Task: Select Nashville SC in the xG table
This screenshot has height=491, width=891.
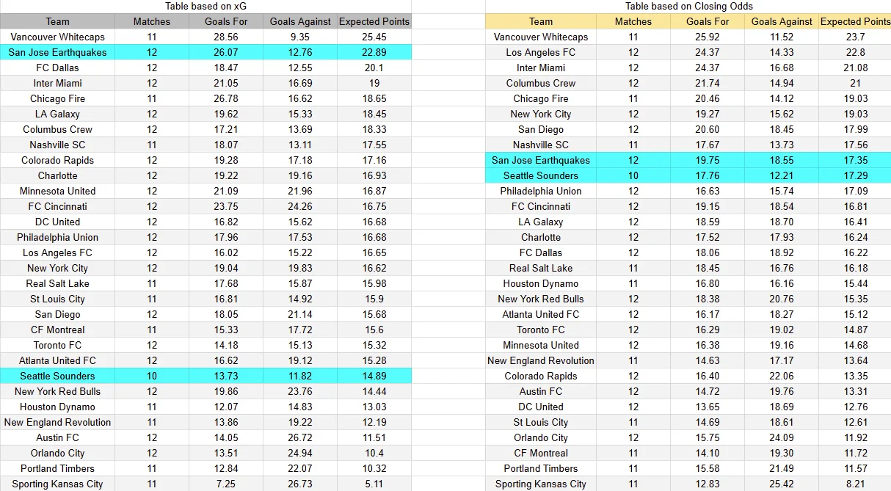Action: (x=58, y=145)
